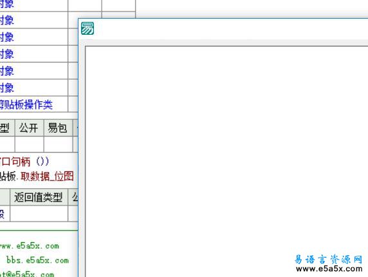The image size is (368, 277).
Task: Click the 公开 column header
Action: 29,128
